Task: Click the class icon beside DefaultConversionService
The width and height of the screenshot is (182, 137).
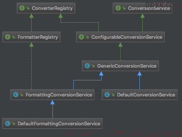Action: (107, 95)
